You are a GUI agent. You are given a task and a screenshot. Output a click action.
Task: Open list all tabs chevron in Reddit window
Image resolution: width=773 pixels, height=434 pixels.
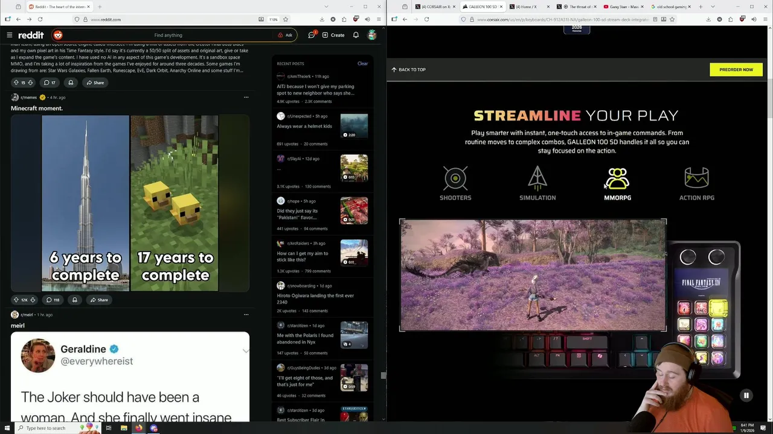click(x=325, y=7)
